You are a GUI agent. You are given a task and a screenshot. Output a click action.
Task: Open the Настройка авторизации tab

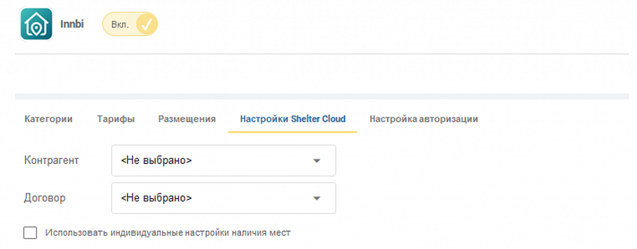click(424, 119)
